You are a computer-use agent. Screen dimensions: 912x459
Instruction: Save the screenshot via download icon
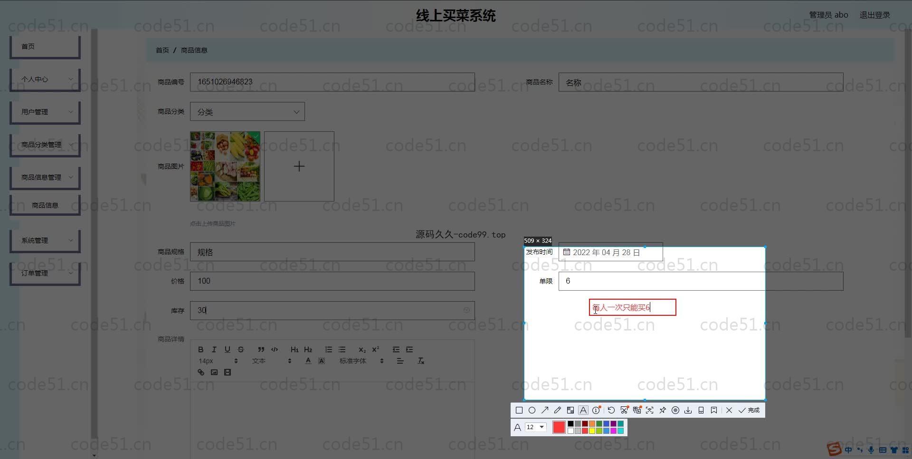click(688, 410)
